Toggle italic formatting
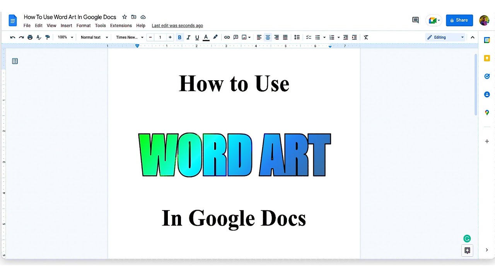 tap(188, 37)
